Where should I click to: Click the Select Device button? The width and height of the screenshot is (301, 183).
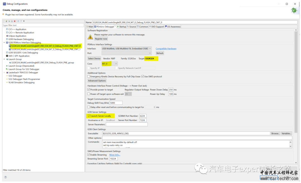[94, 58]
